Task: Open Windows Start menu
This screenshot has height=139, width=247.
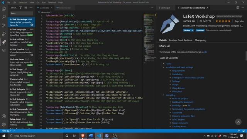Action: click(4, 136)
